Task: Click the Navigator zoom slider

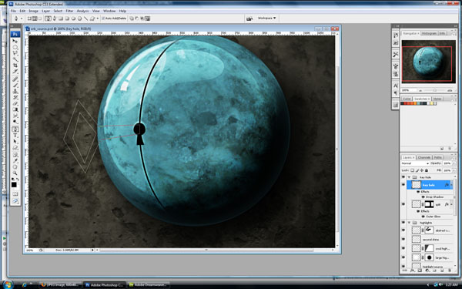Action: 434,90
